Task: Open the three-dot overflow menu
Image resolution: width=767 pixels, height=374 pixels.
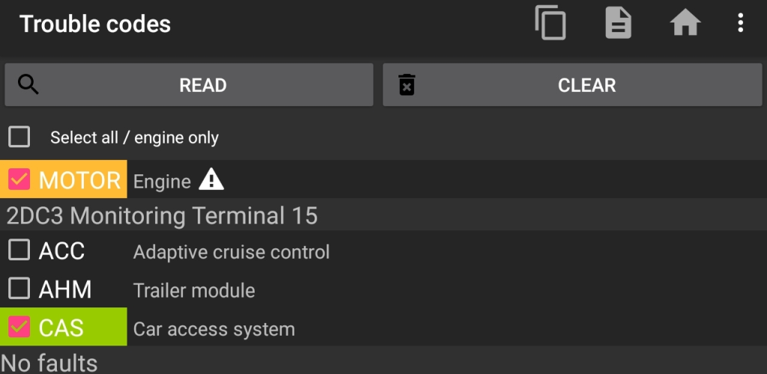Action: pyautogui.click(x=741, y=23)
